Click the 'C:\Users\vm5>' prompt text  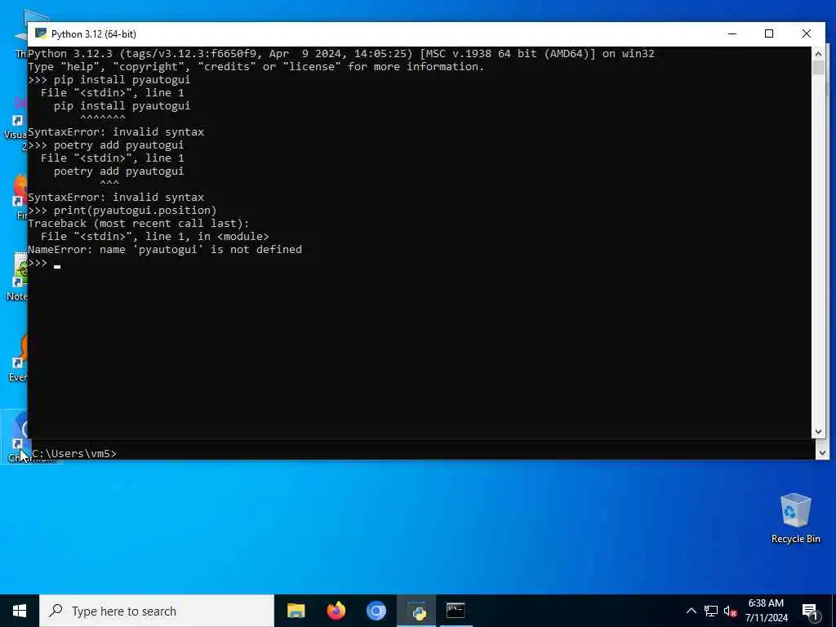tap(74, 453)
